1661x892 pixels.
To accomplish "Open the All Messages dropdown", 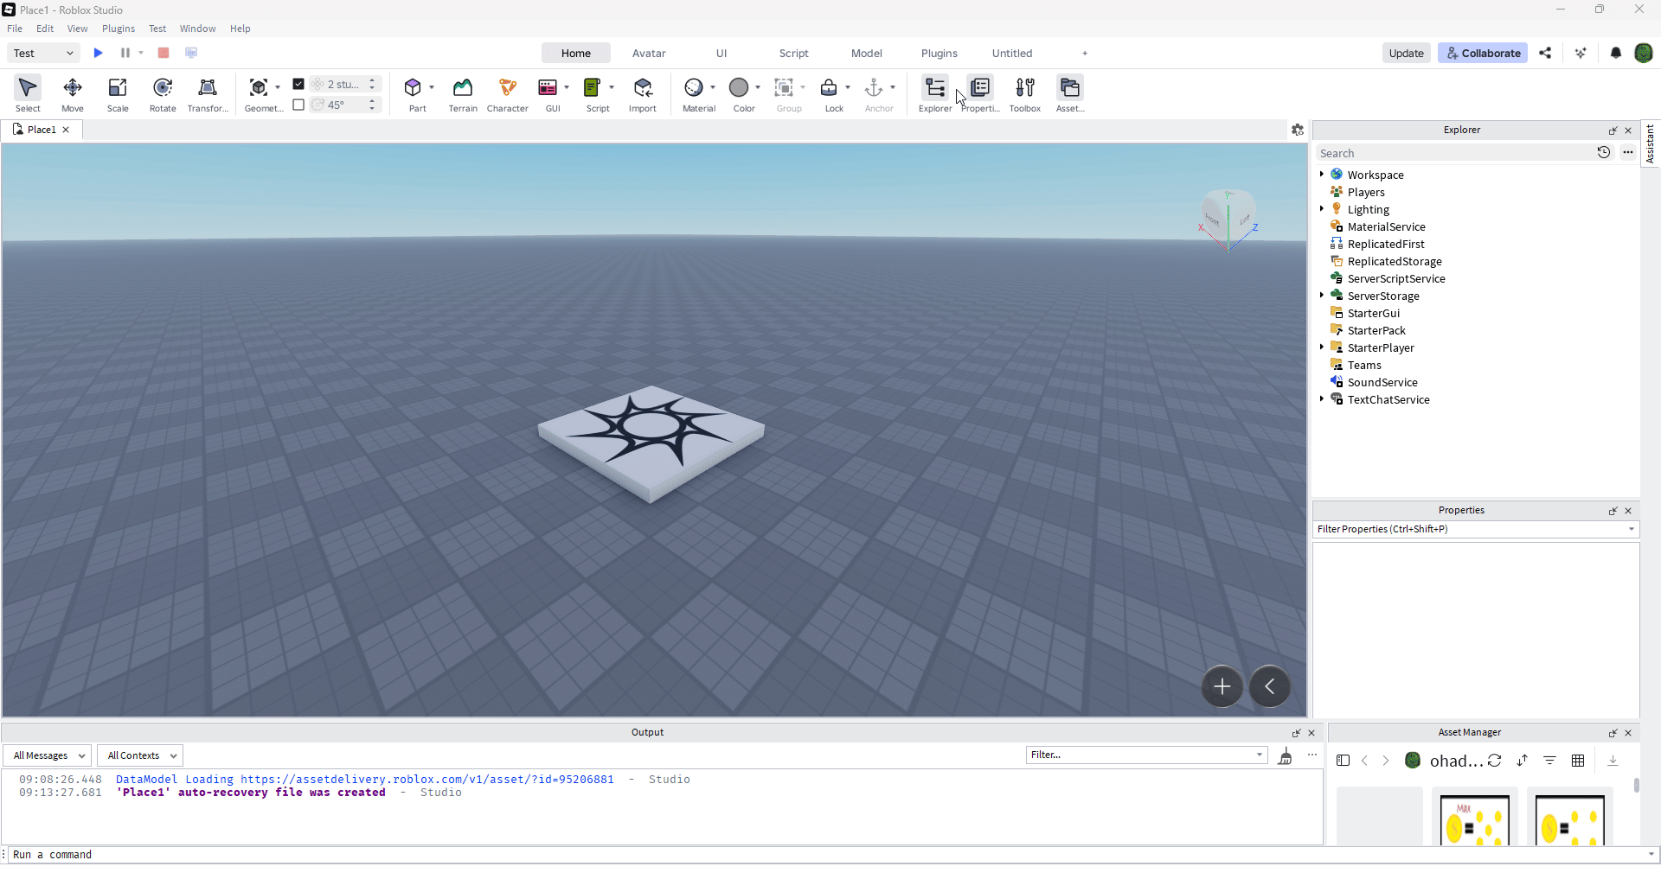I will point(48,755).
